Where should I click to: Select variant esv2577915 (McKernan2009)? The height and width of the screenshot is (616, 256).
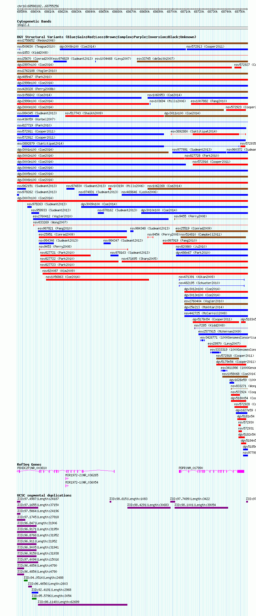click(x=220, y=332)
